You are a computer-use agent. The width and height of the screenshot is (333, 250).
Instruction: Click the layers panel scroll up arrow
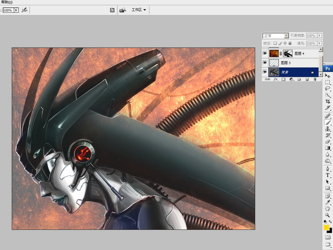[321, 49]
